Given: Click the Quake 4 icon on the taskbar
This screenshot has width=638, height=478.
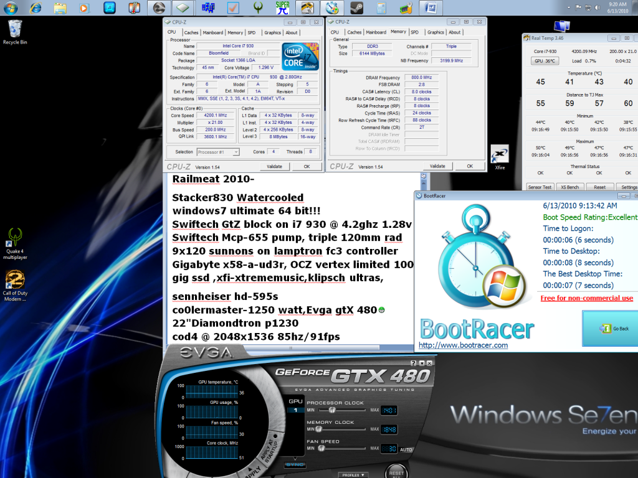Looking at the screenshot, I should coord(258,7).
